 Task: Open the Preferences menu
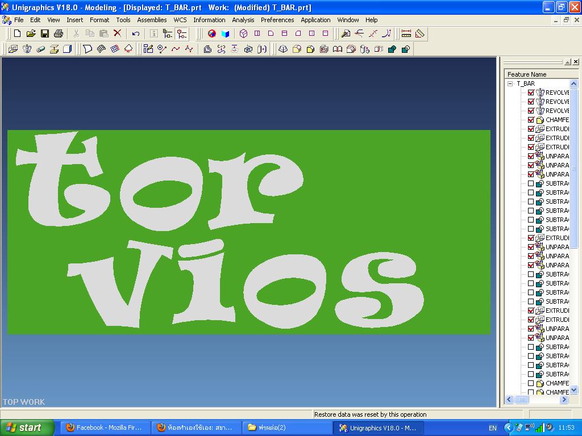277,20
